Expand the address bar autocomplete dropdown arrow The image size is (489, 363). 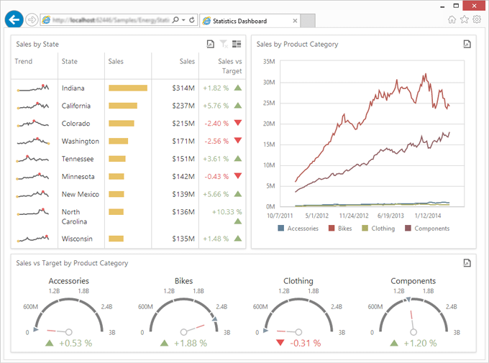tap(184, 21)
